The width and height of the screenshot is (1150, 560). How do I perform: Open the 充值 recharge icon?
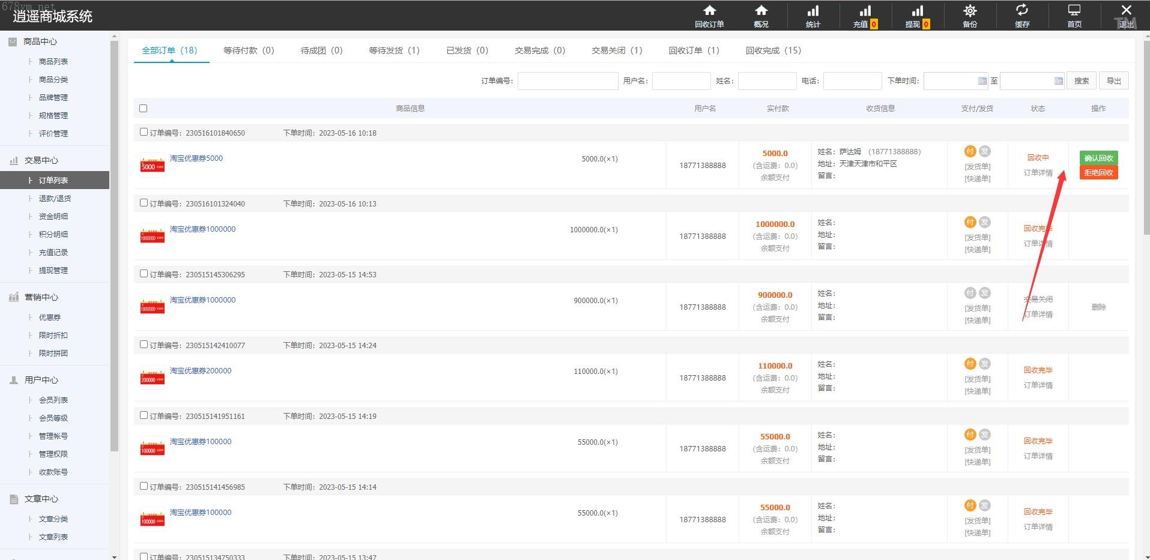tap(865, 16)
